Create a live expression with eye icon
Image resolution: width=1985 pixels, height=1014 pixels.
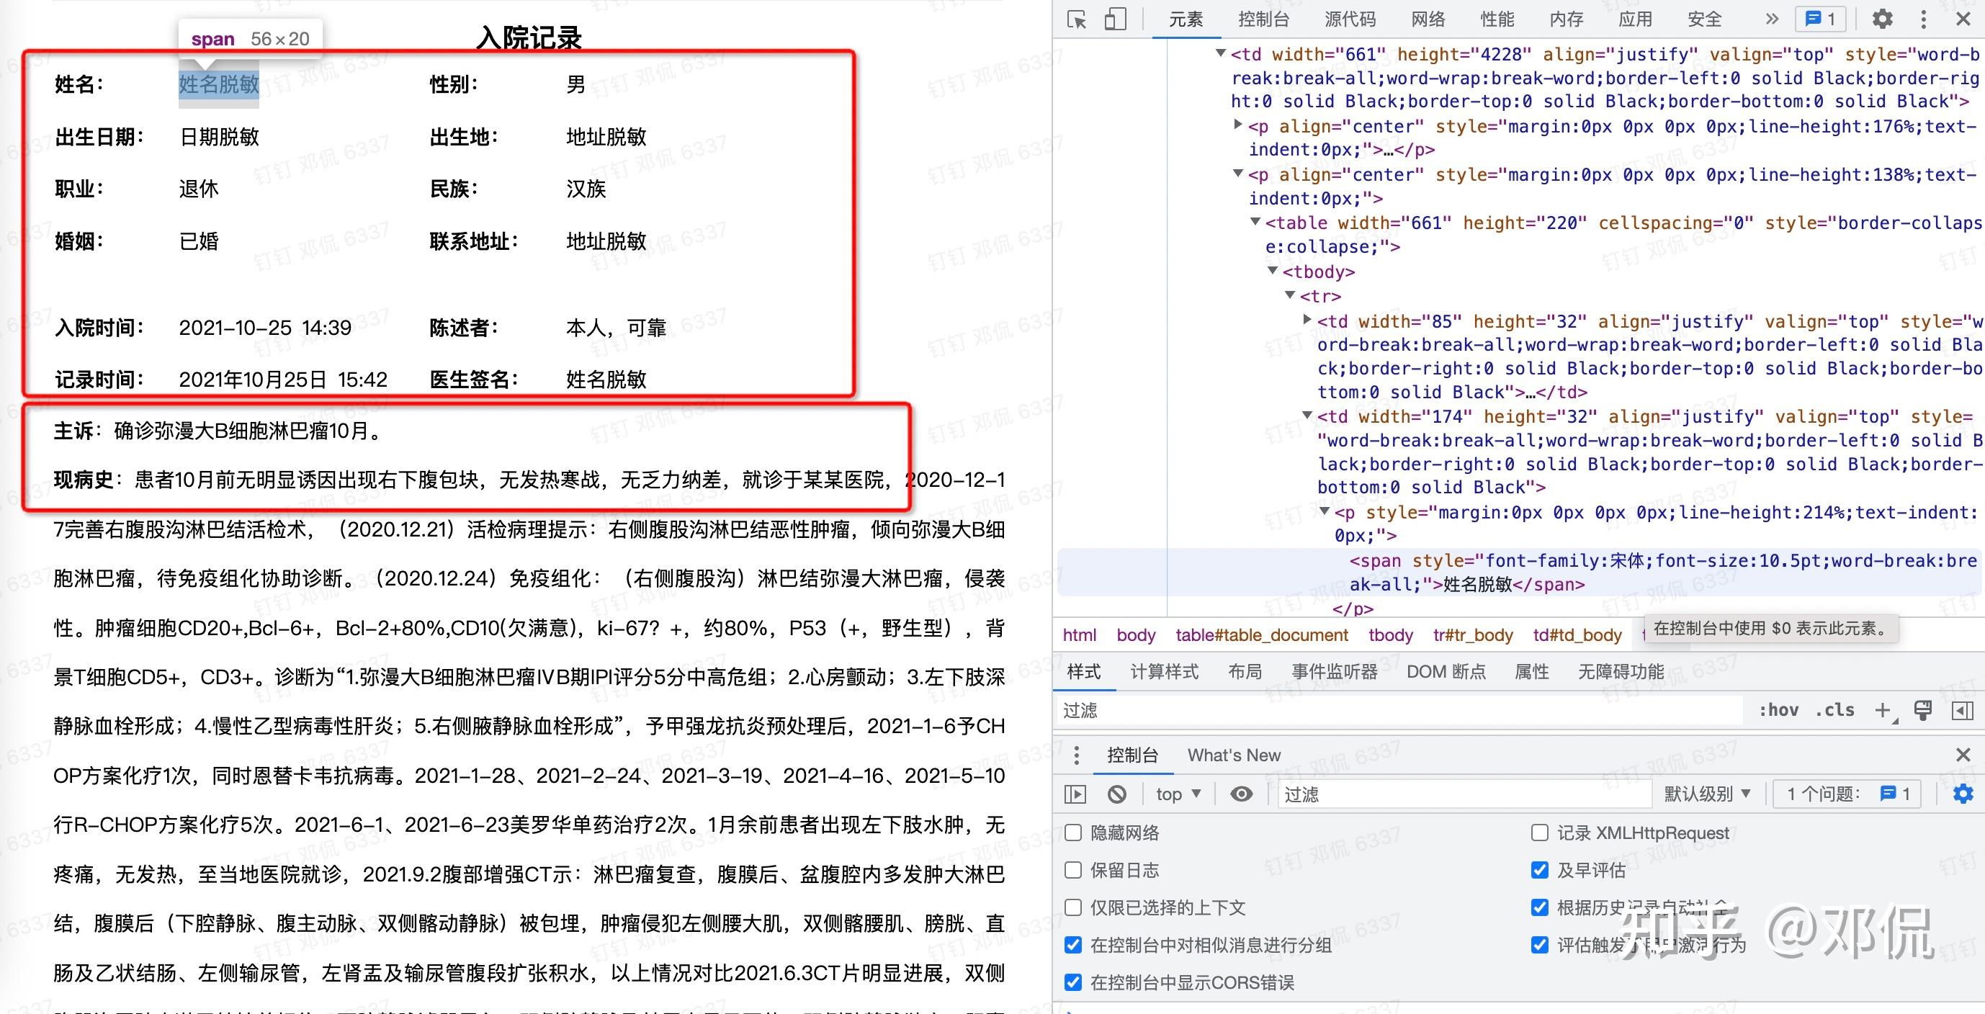[x=1242, y=794]
